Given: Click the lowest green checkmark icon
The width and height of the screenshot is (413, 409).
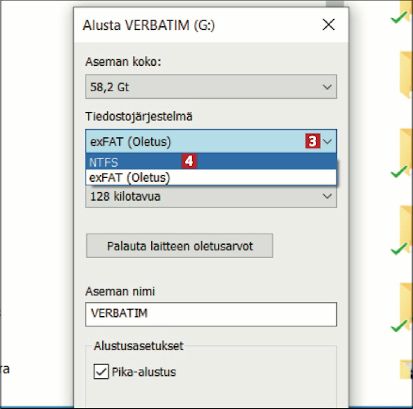Looking at the screenshot, I should (399, 327).
